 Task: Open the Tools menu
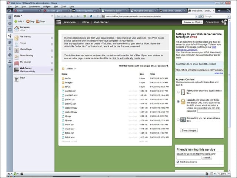tap(64, 7)
